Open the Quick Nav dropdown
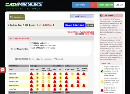130x94 pixels. pos(82,16)
